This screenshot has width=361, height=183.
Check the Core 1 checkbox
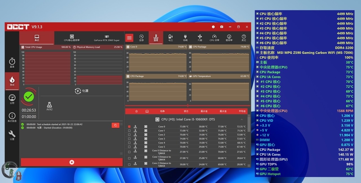tap(129, 131)
